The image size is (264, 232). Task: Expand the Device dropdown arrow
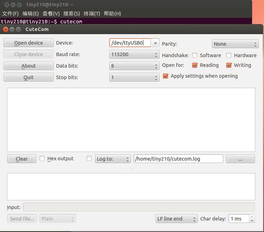[155, 43]
